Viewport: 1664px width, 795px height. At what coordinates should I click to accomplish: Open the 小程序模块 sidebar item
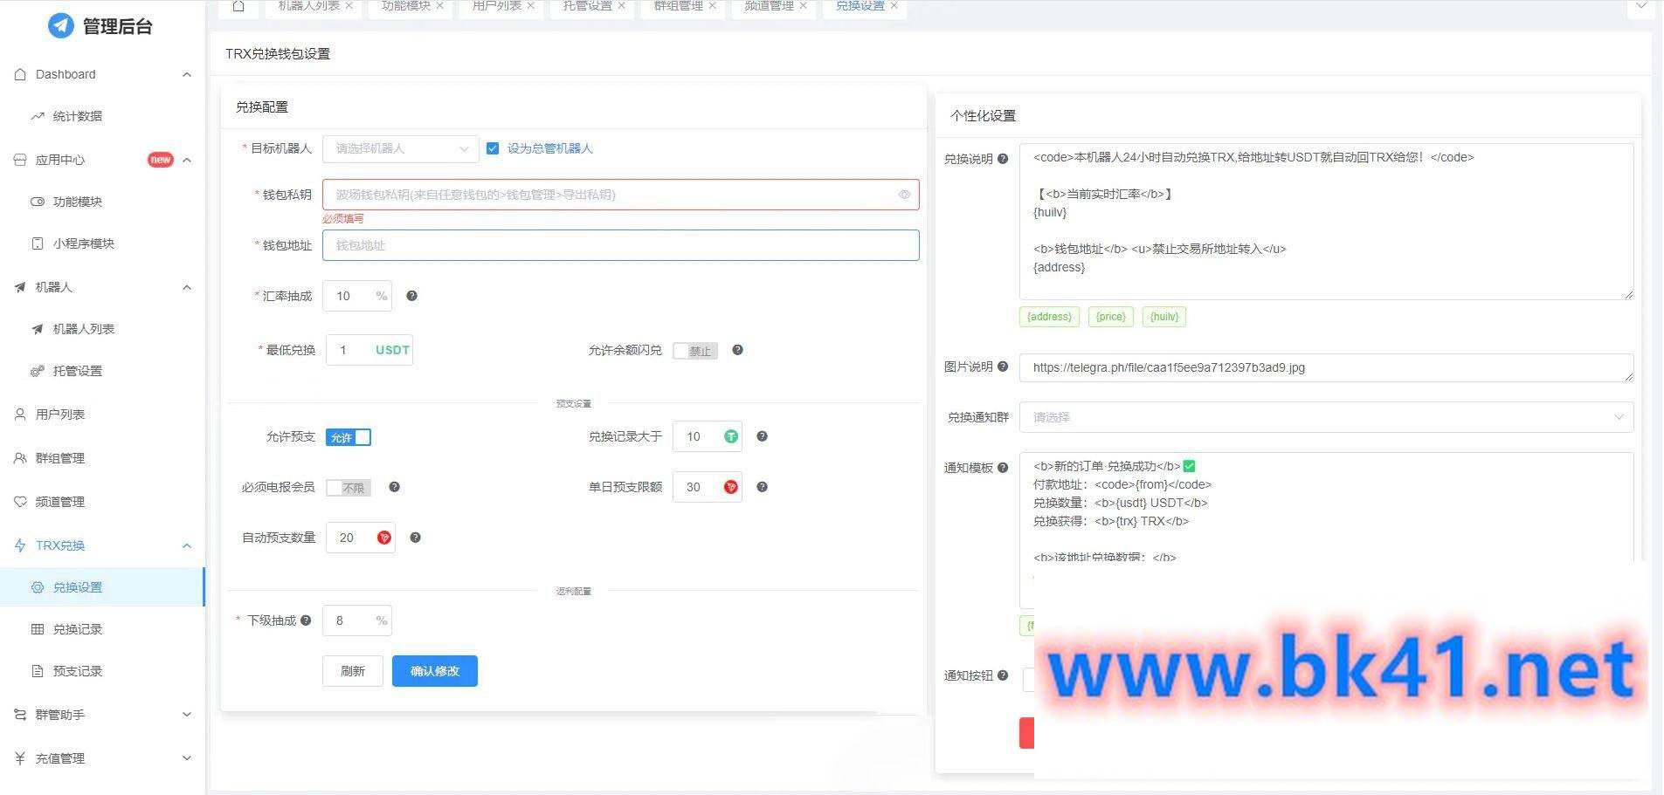tap(87, 243)
